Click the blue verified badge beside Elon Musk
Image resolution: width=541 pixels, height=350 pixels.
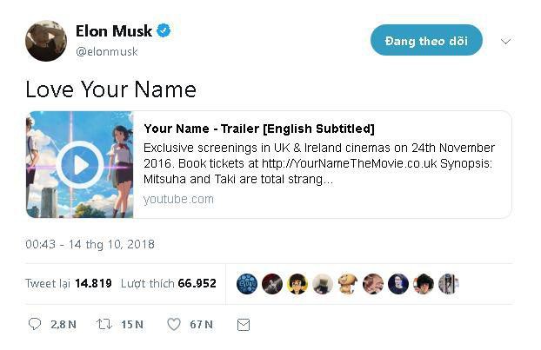coord(164,31)
